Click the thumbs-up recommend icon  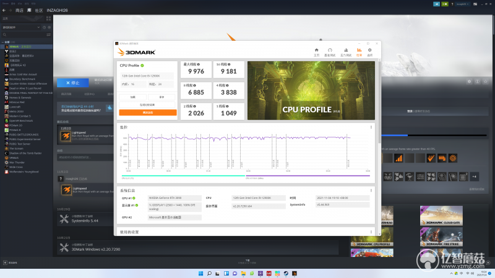click(x=110, y=107)
